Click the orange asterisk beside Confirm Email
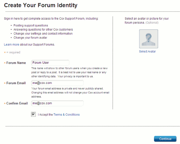Image resolution: width=180 pixels, height=144 pixels. point(5,103)
